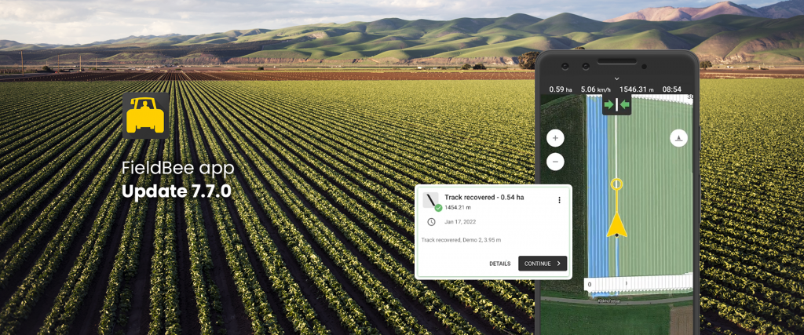Click the green guidance arrows indicator

point(616,104)
